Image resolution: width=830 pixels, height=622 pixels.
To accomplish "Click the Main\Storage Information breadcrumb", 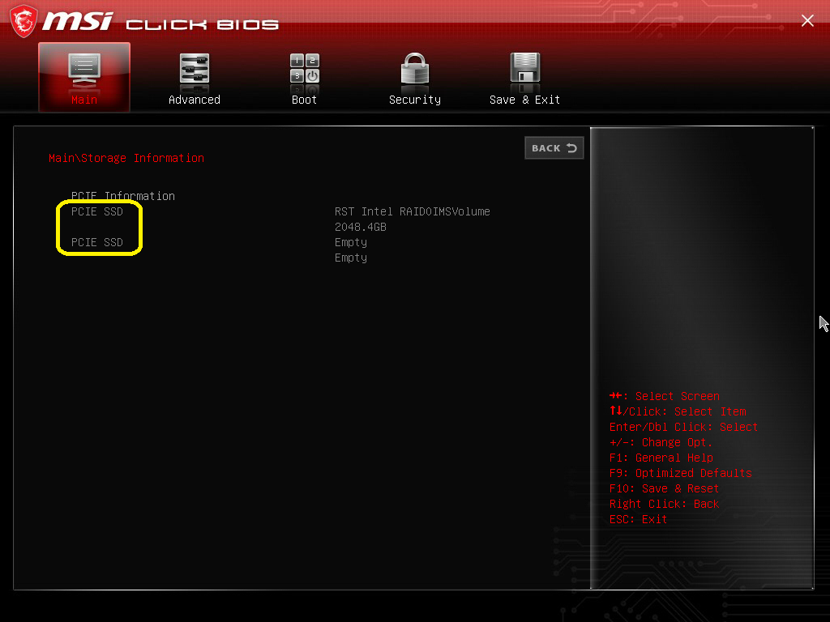I will [126, 158].
